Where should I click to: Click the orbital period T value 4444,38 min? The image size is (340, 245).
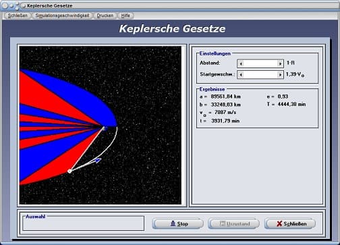[291, 104]
